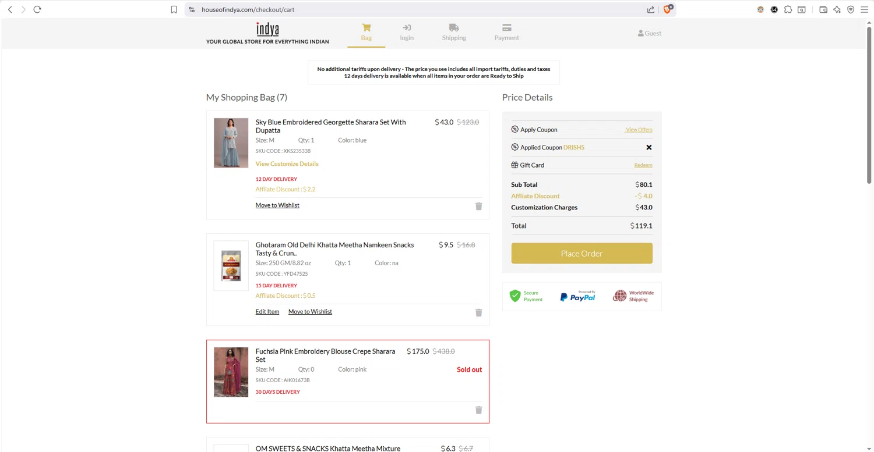This screenshot has width=874, height=452.
Task: Click Sky Blue Embroidered Georgette Sharara Set title
Action: tap(330, 126)
